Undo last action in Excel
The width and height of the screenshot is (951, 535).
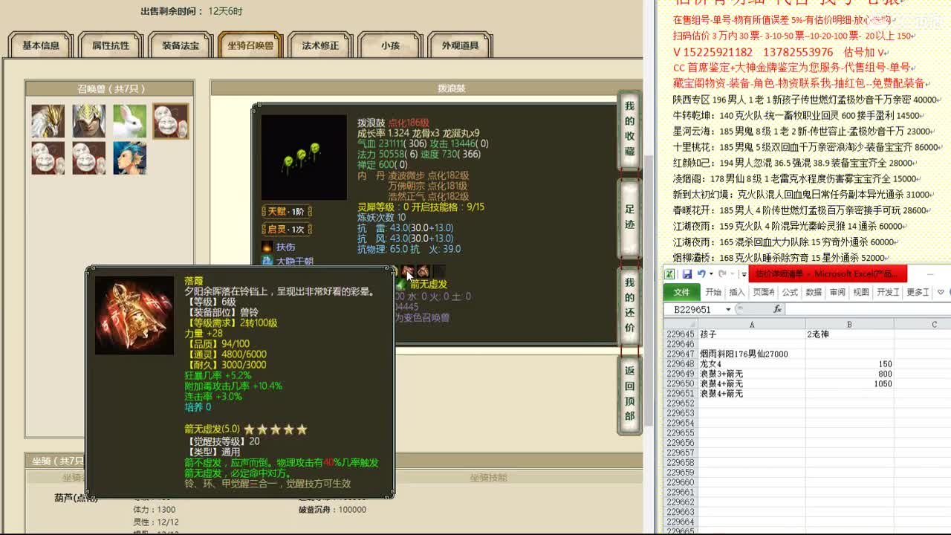[701, 274]
